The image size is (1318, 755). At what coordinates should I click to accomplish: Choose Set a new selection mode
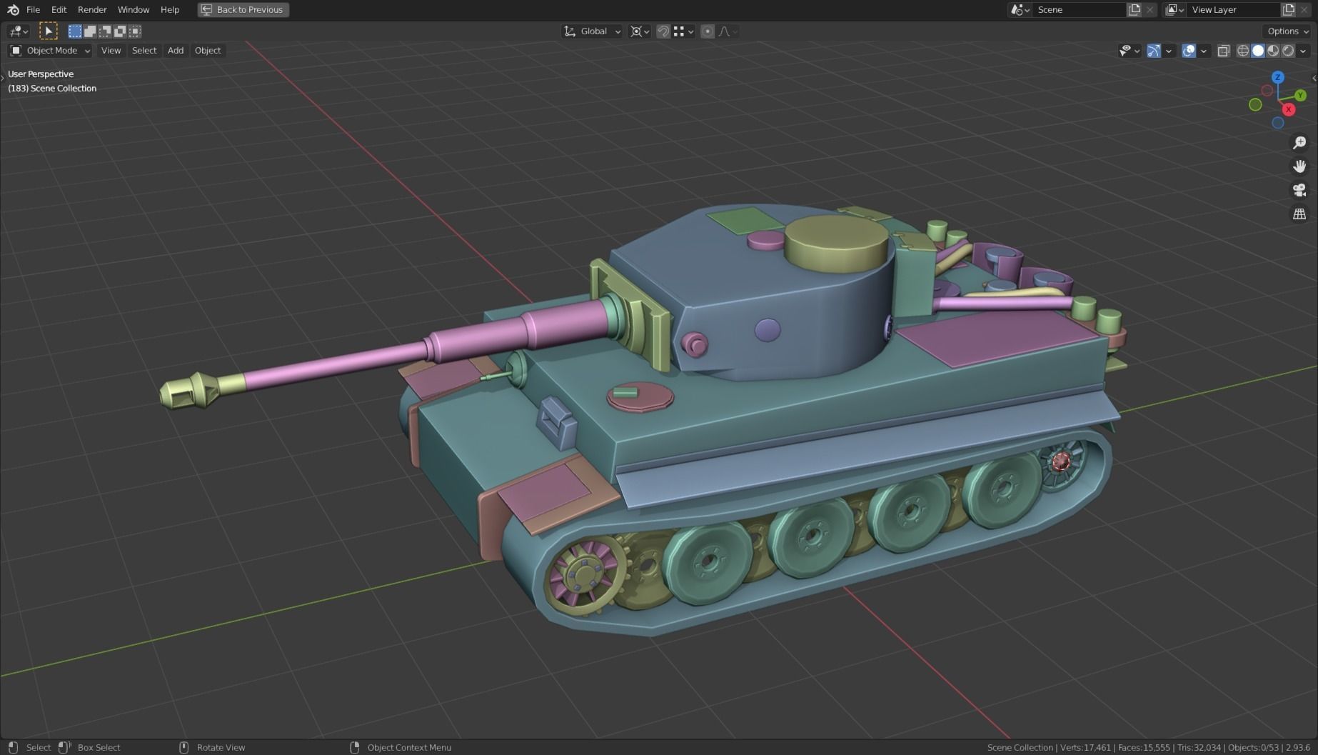tap(75, 31)
